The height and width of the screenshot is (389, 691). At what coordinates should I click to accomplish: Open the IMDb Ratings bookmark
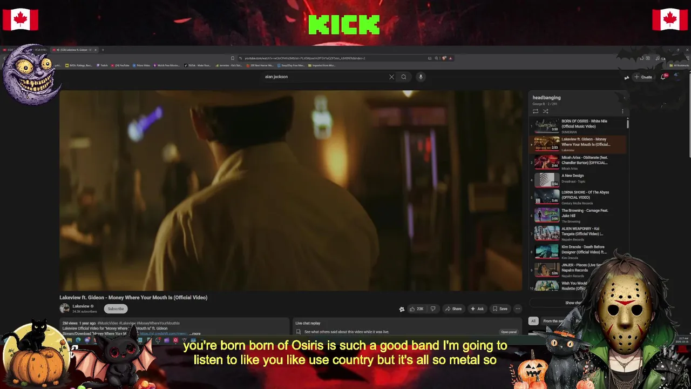pyautogui.click(x=79, y=65)
